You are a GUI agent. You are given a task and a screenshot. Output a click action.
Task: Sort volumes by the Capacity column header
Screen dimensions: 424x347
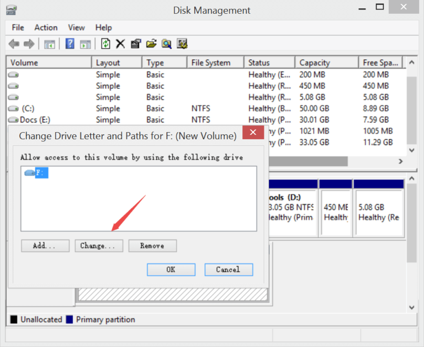[x=315, y=63]
